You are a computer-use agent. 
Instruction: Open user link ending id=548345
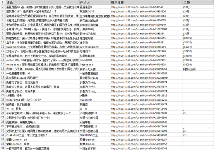[x=137, y=7]
